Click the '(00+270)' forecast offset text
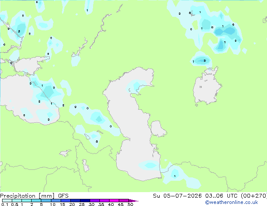267x206 pixels. click(x=254, y=196)
